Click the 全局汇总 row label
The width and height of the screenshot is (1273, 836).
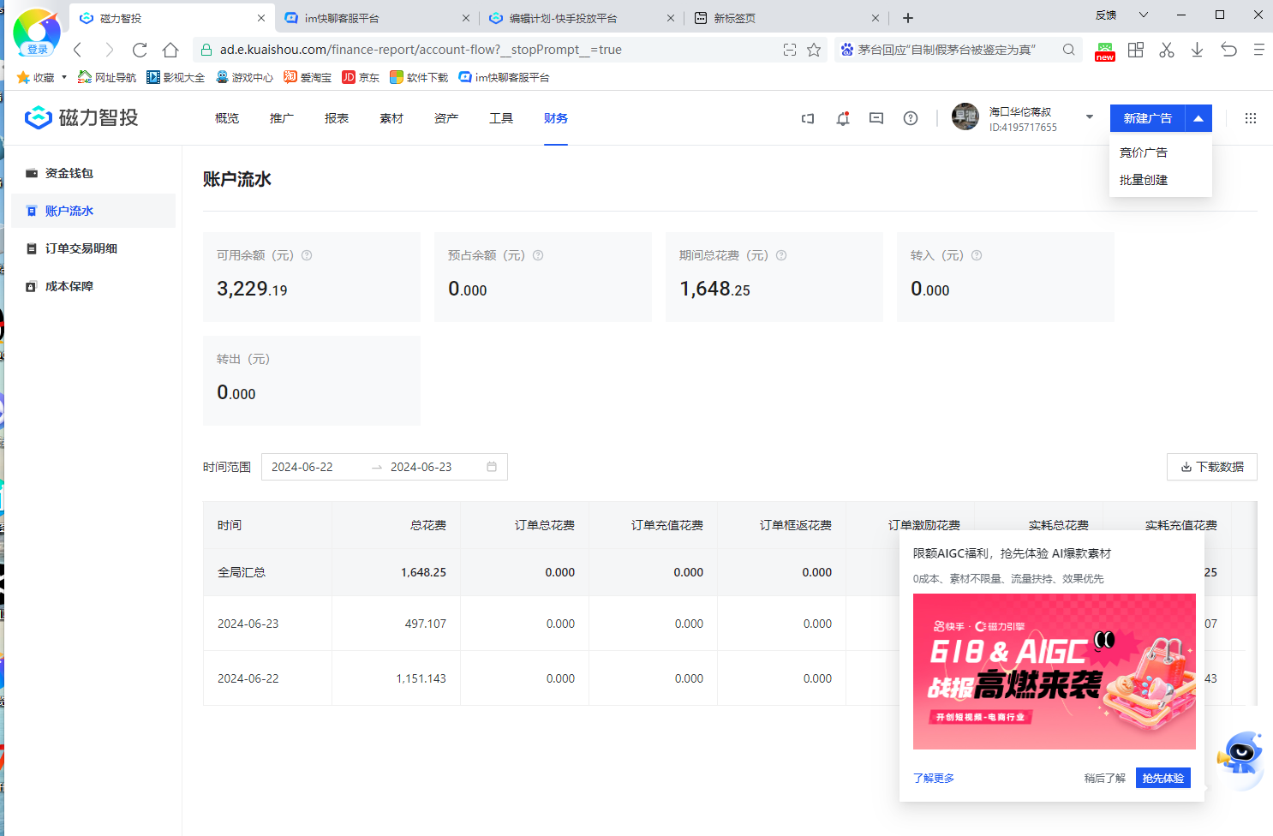242,572
